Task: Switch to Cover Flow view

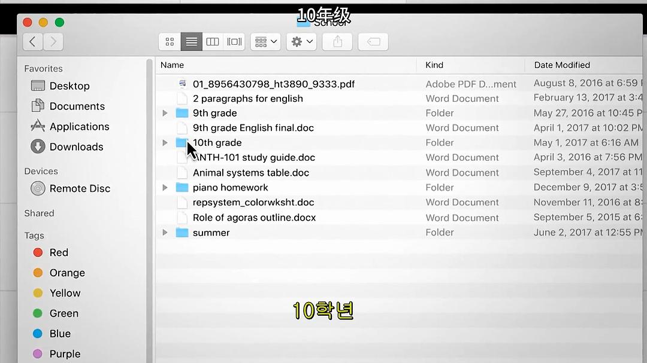Action: pyautogui.click(x=234, y=42)
